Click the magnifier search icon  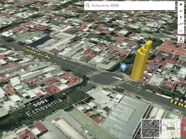(88, 5)
